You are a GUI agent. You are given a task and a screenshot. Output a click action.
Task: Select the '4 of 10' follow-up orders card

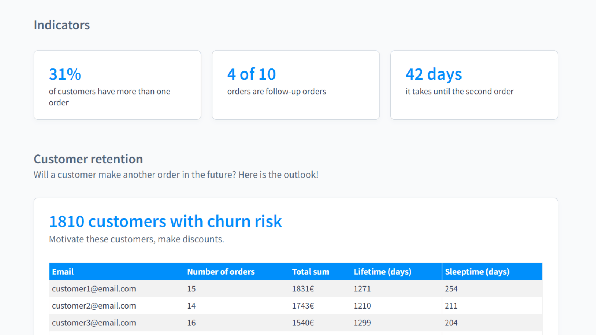295,85
